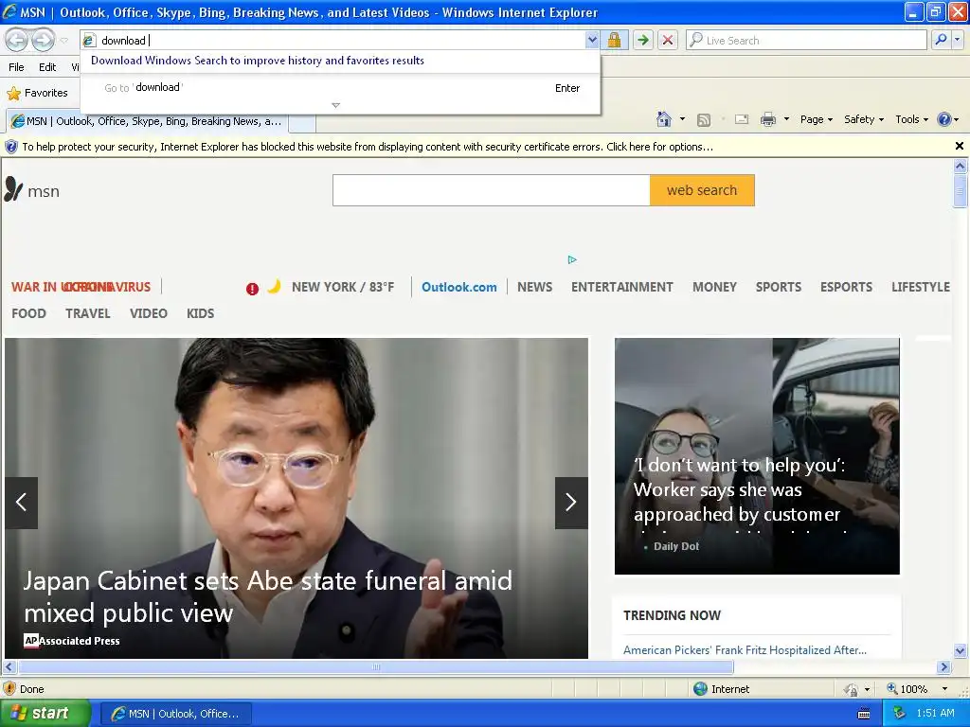Image resolution: width=970 pixels, height=727 pixels.
Task: Click the status bar security shield icon
Action: (9, 689)
